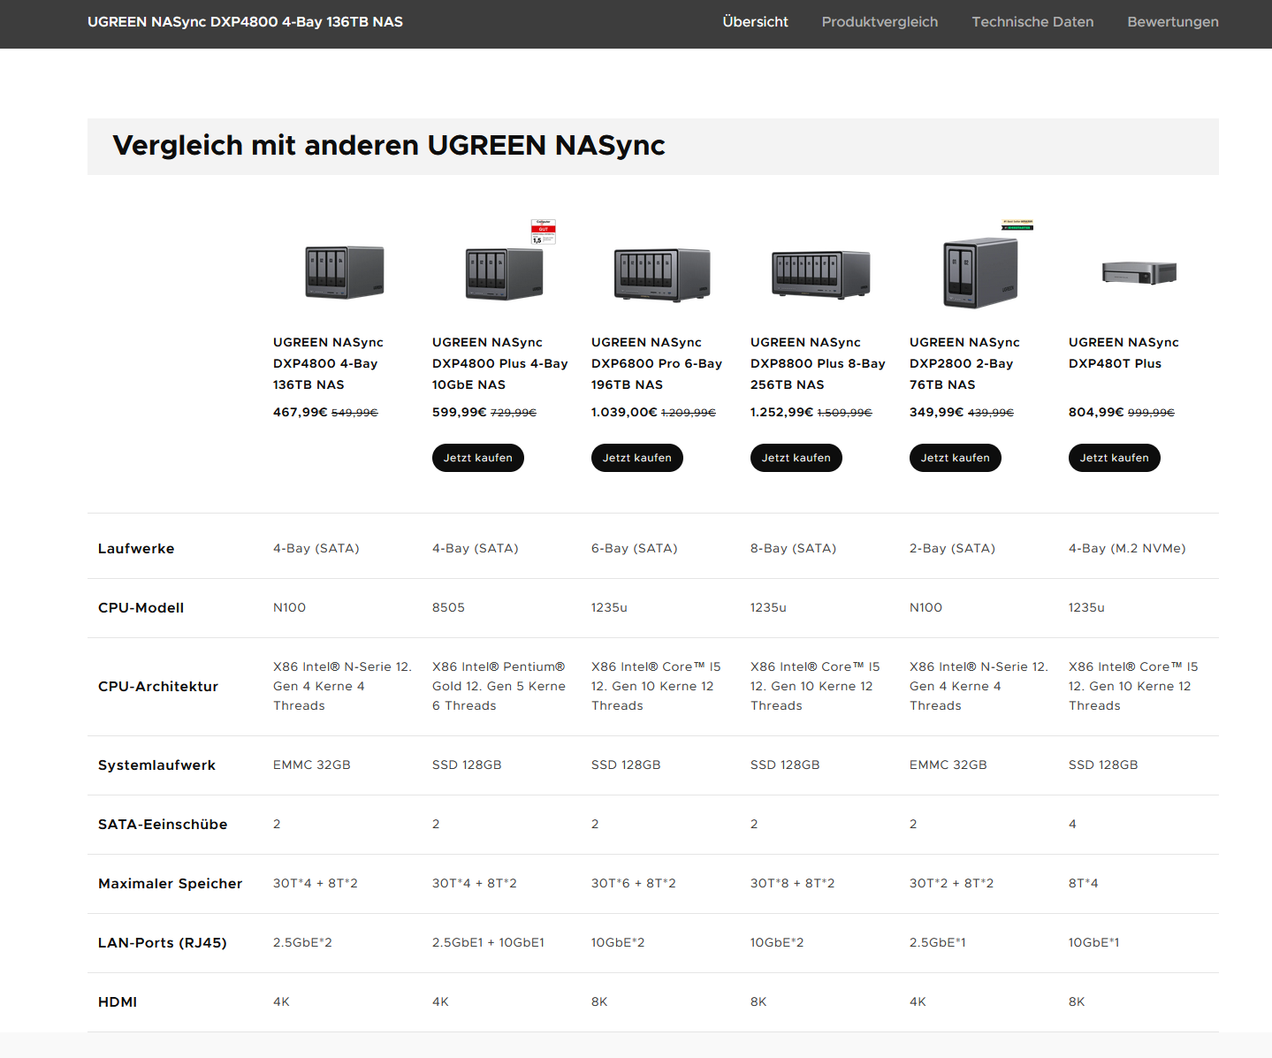Click the CPU-Modell row label
The height and width of the screenshot is (1058, 1272).
click(141, 608)
